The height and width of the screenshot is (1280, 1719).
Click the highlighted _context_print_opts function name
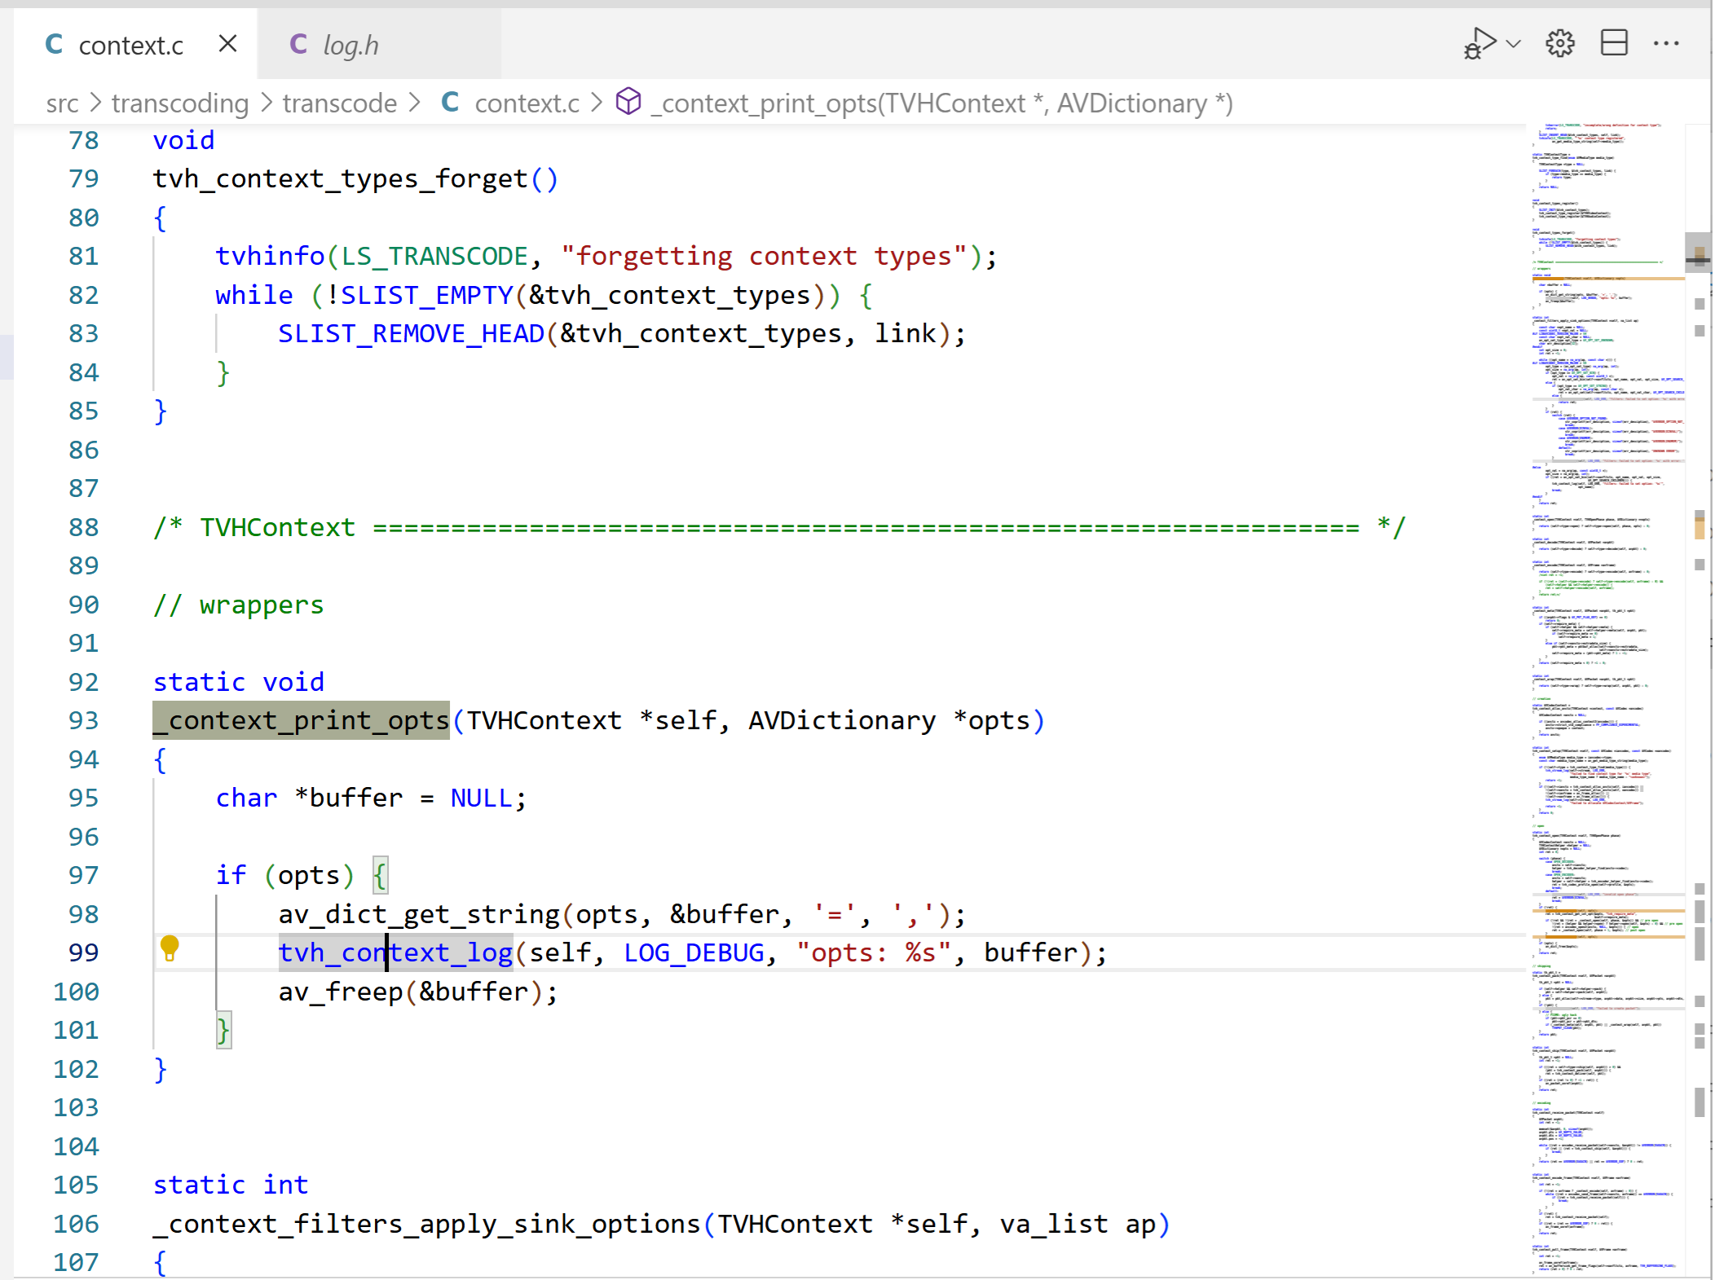301,720
